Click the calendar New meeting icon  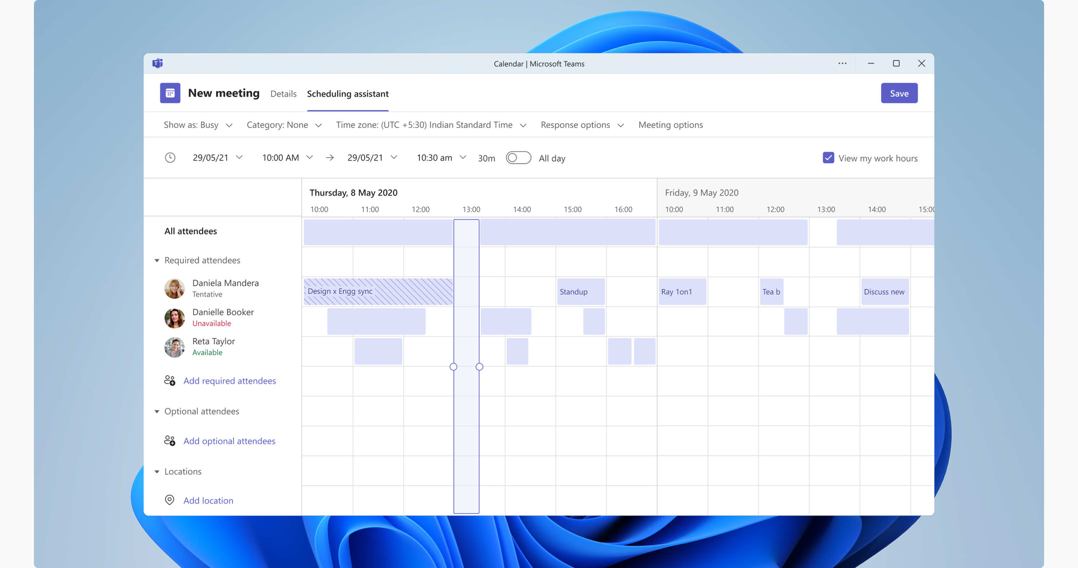(x=170, y=93)
